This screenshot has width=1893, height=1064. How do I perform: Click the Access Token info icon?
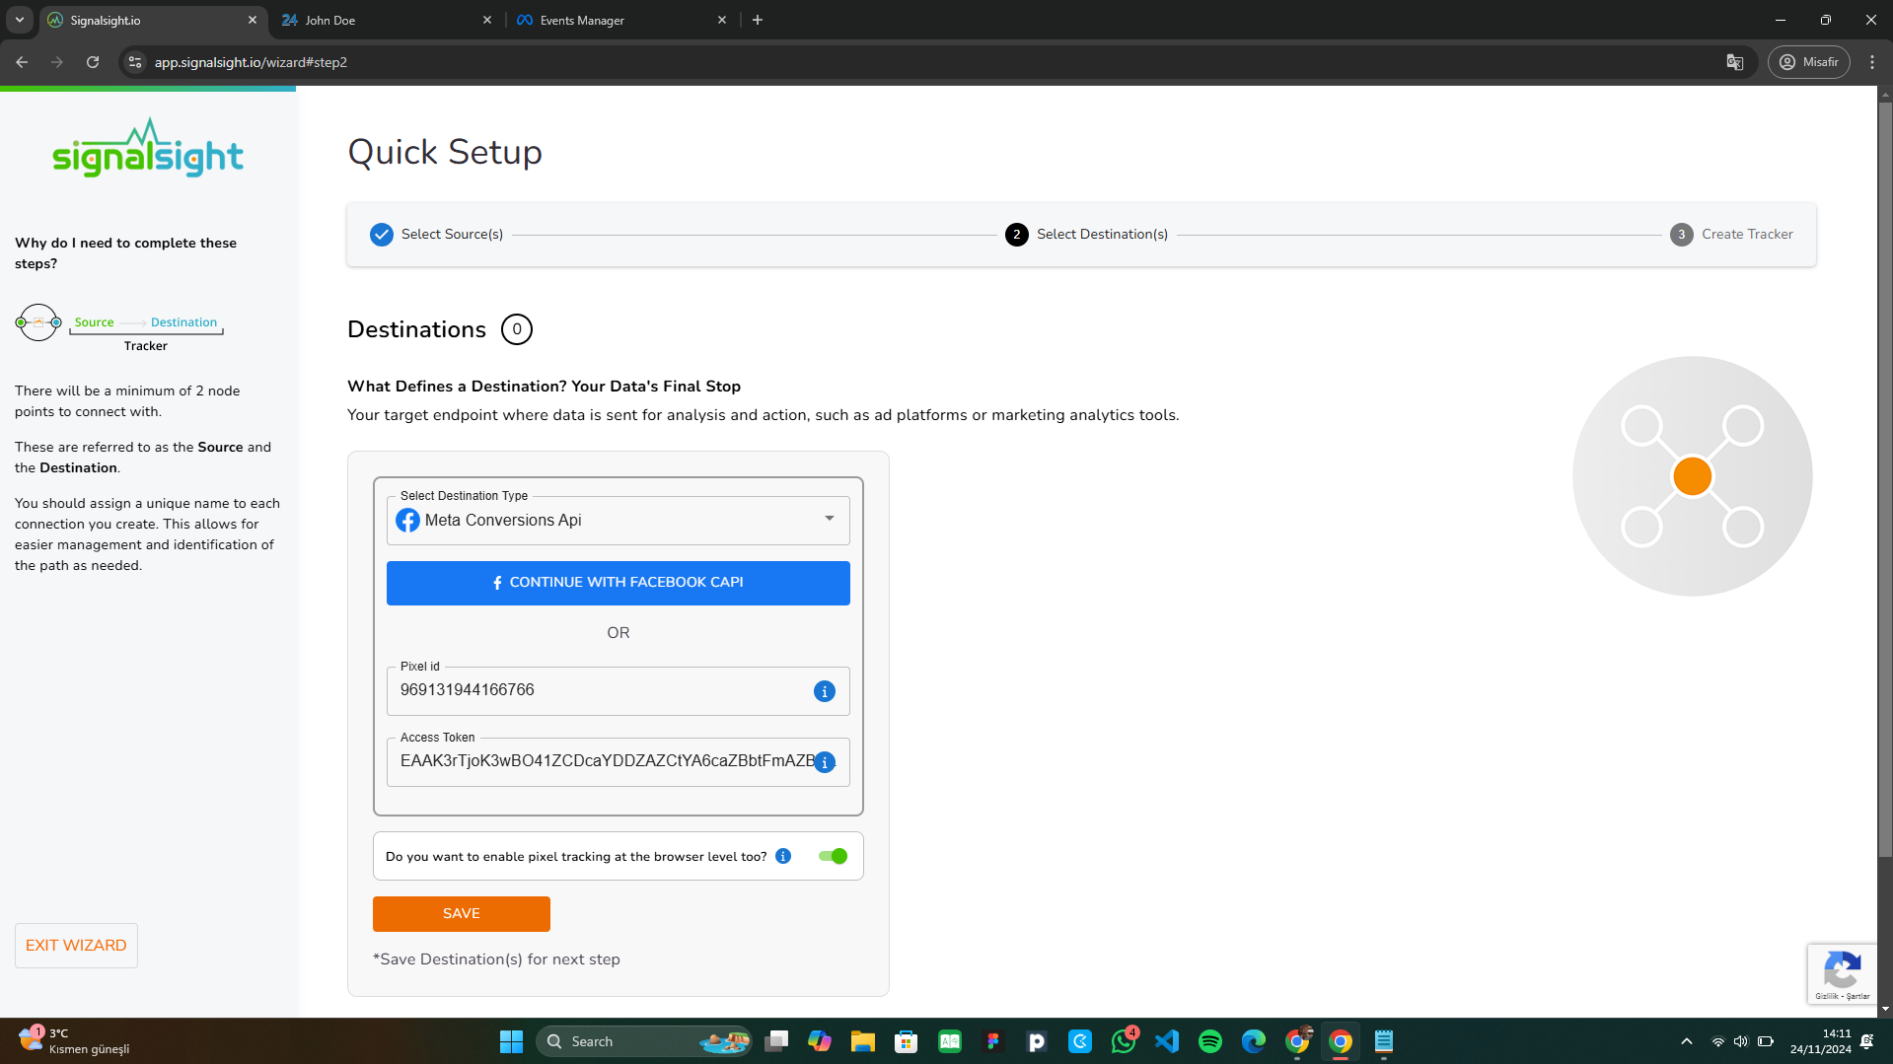pyautogui.click(x=825, y=762)
